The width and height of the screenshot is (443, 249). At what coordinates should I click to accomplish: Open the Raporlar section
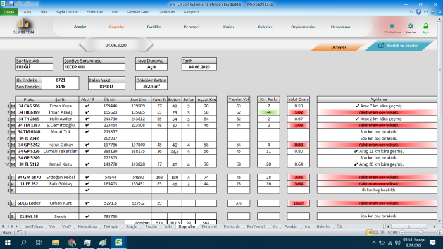116,27
